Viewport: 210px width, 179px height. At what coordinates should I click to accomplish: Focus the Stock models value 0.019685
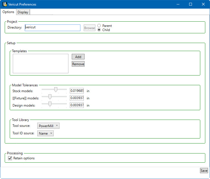pos(77,91)
